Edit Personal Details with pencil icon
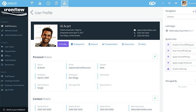196x112 pixels. (x=155, y=57)
